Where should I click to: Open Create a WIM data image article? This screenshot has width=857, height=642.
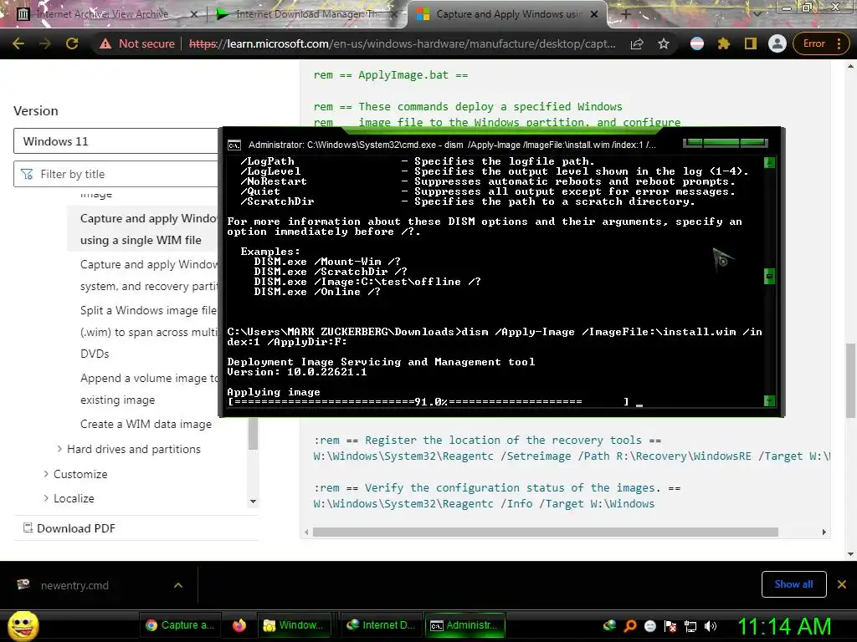(x=146, y=424)
